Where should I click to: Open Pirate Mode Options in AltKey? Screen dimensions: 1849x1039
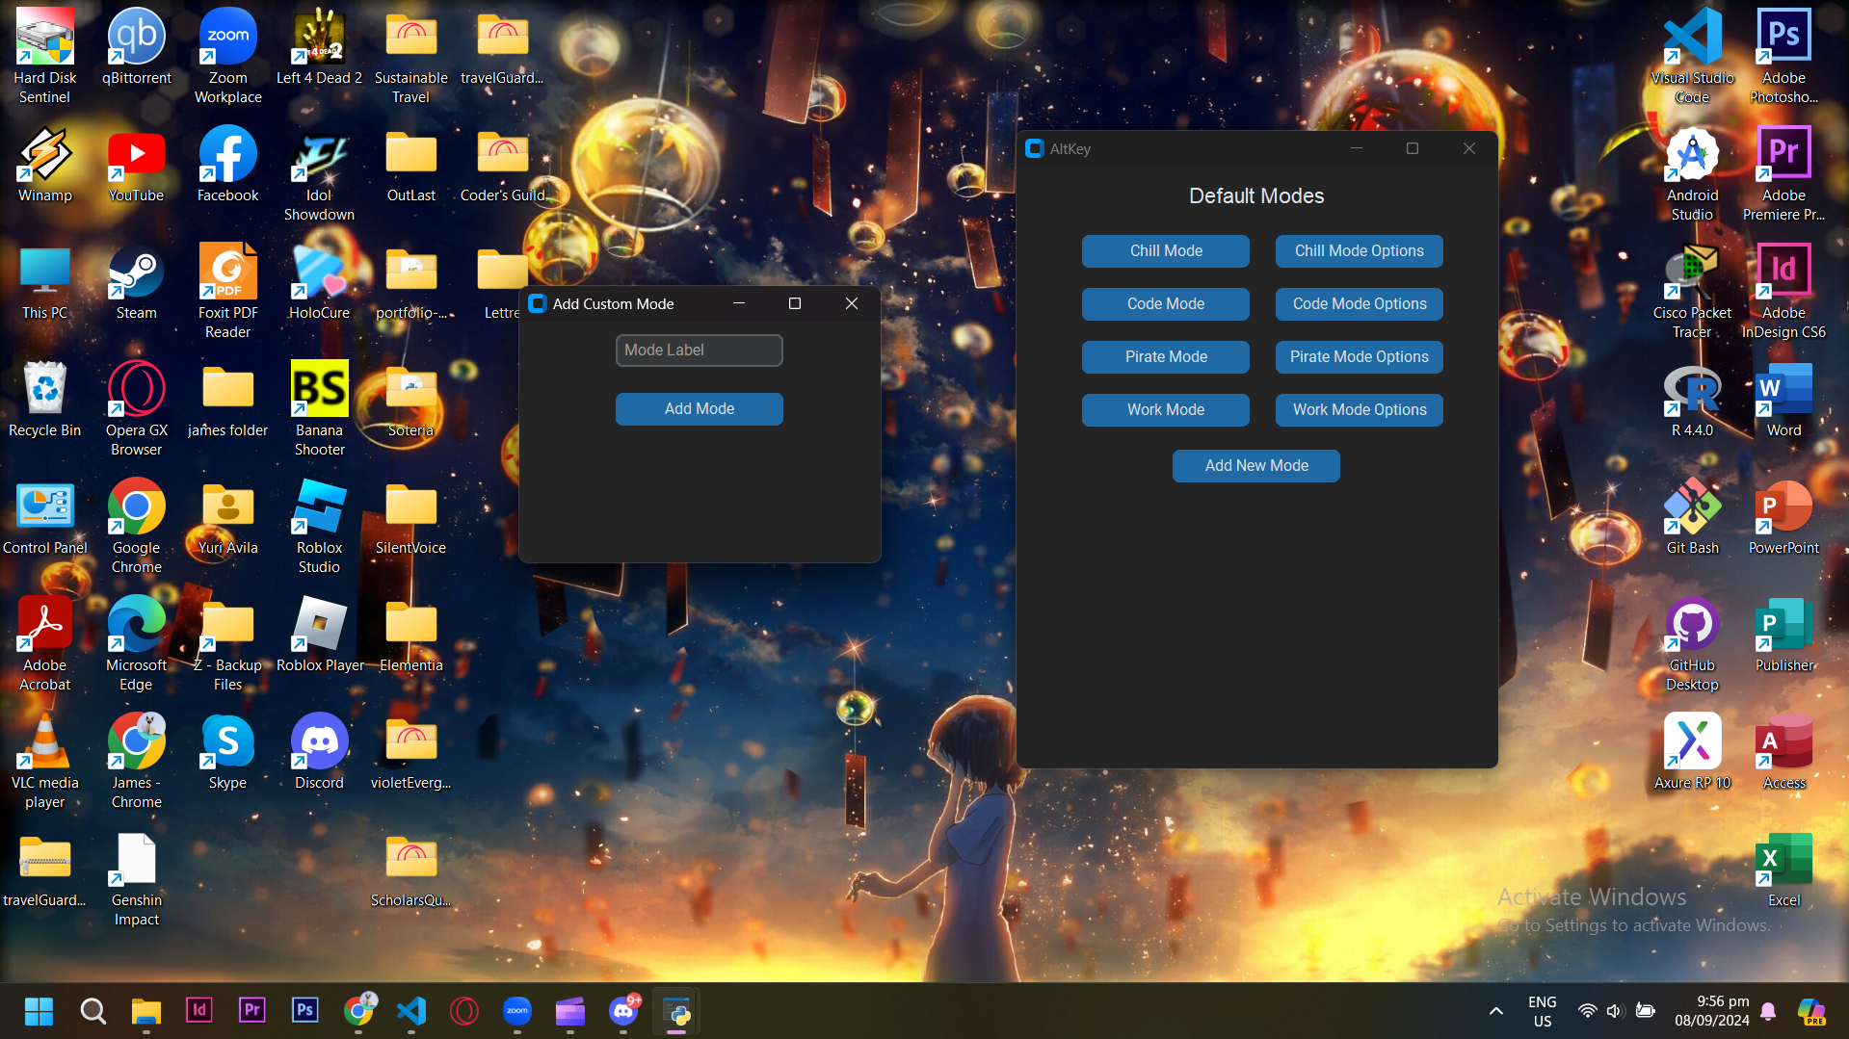coord(1359,357)
